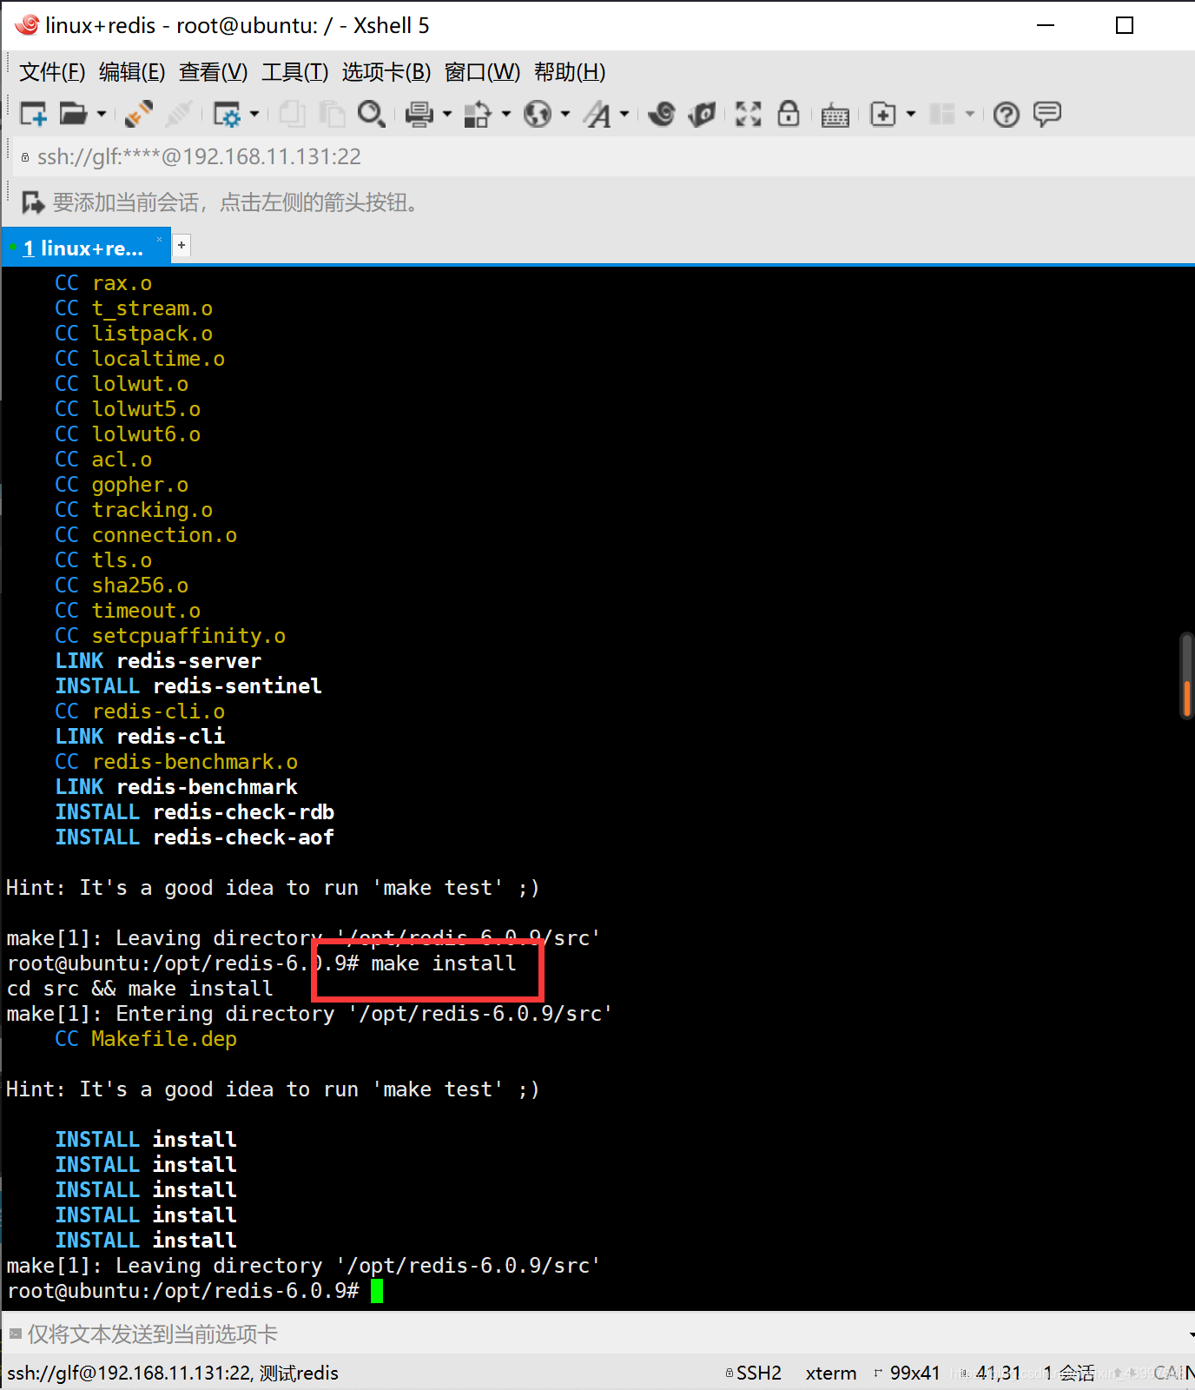Click 'INSTALL redis-check-aof' line in terminal
This screenshot has width=1195, height=1390.
(195, 837)
